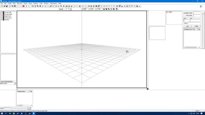The image size is (205, 115).
Task: Open File Explorer from the taskbar
Action: tap(14, 113)
